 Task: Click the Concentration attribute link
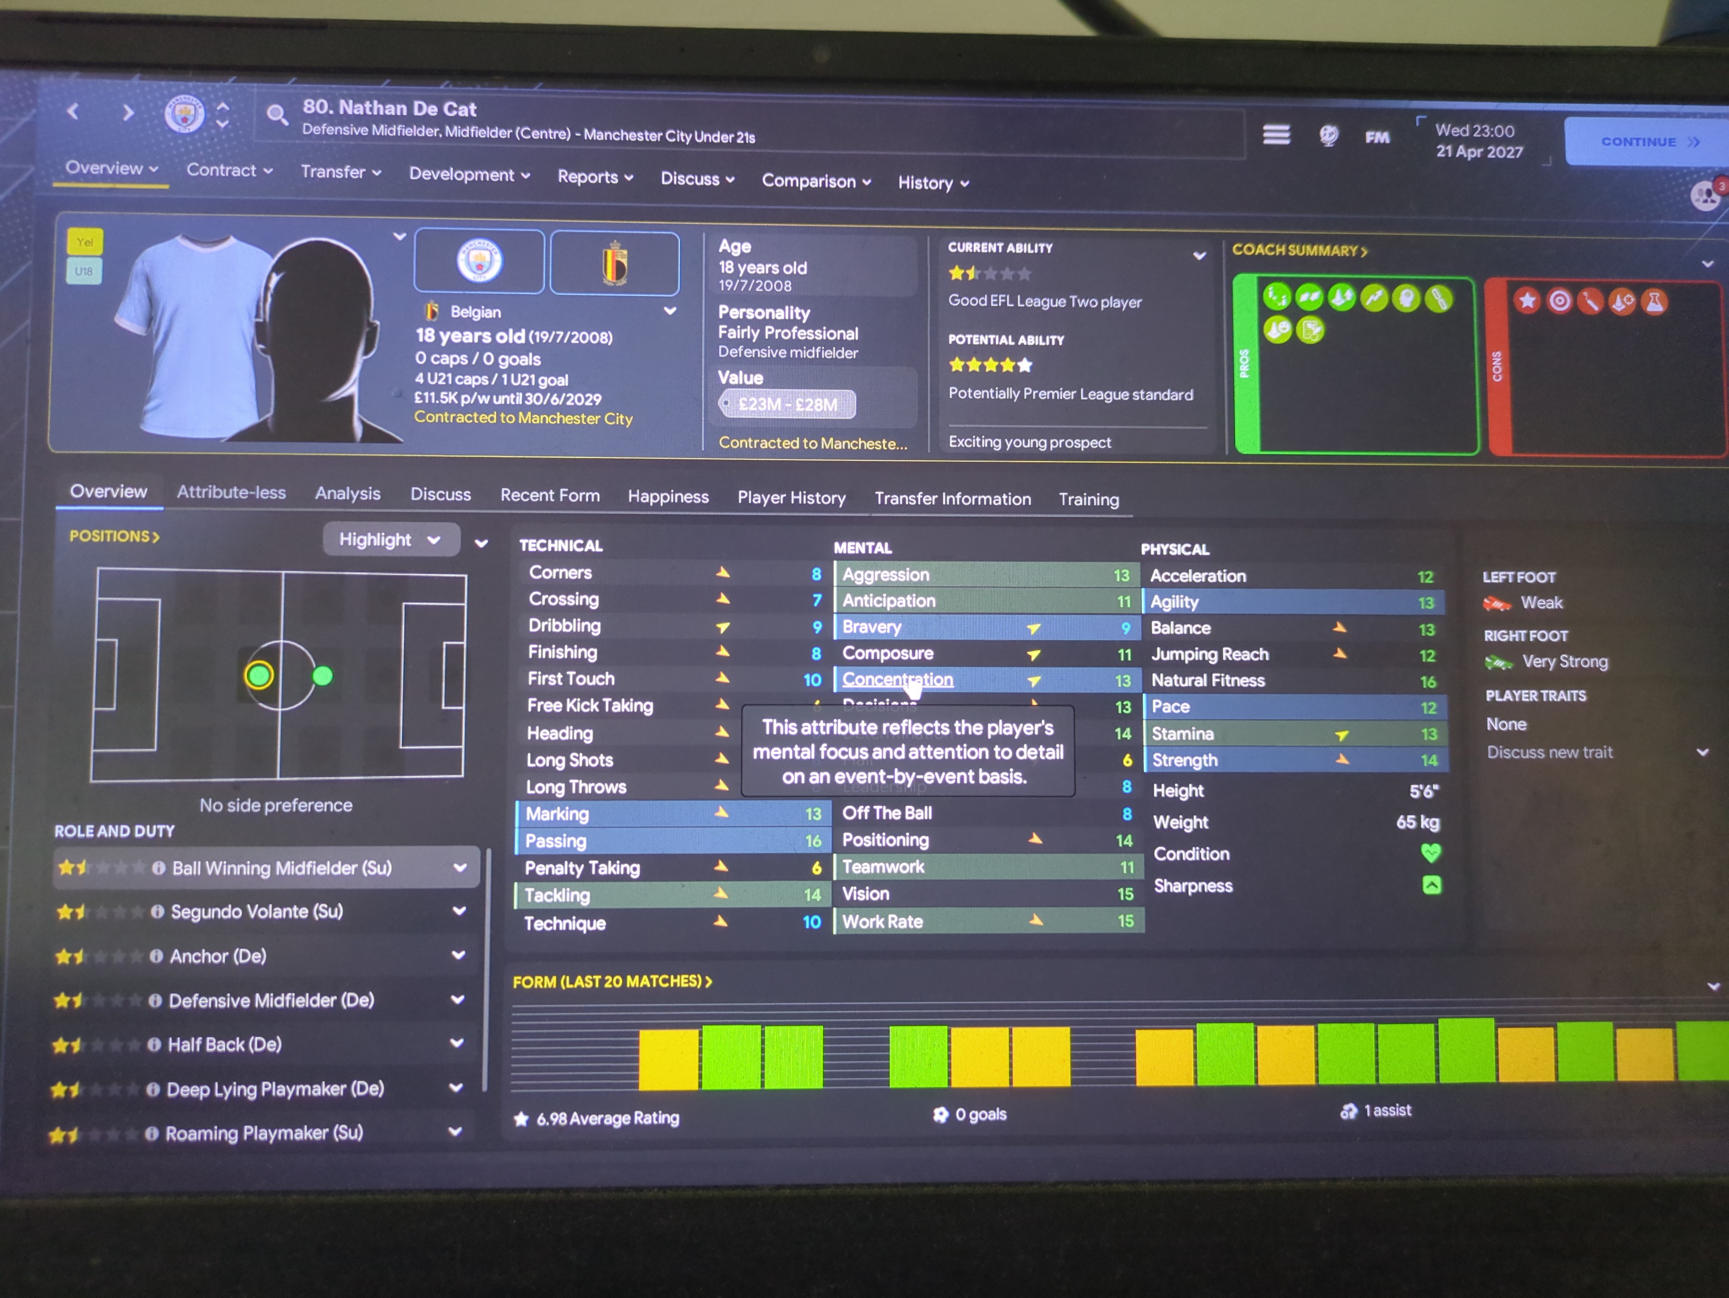tap(897, 680)
